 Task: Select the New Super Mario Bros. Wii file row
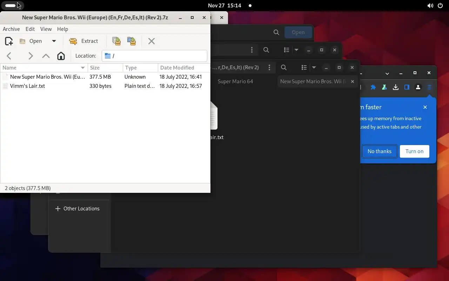105,77
